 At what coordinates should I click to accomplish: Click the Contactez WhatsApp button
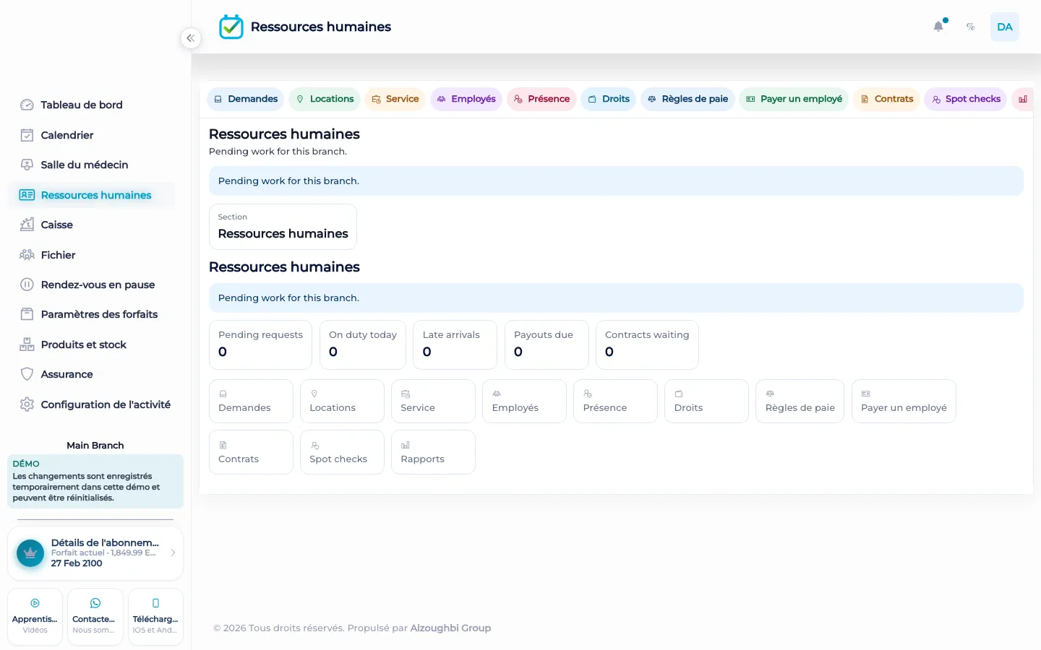click(x=95, y=617)
